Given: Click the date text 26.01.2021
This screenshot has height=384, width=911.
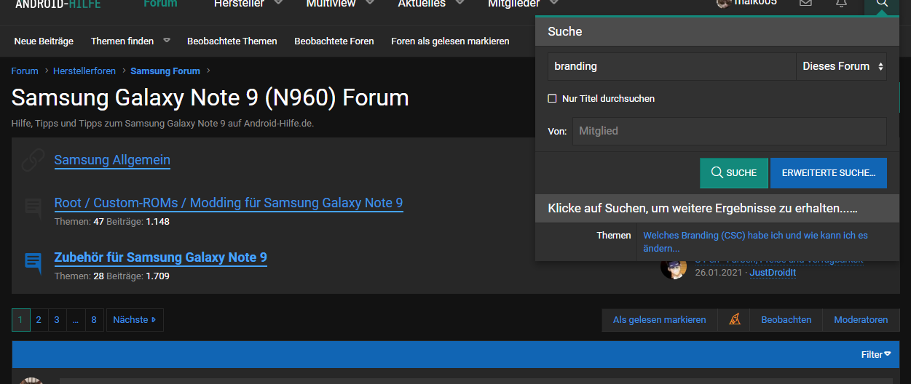Looking at the screenshot, I should pos(719,273).
